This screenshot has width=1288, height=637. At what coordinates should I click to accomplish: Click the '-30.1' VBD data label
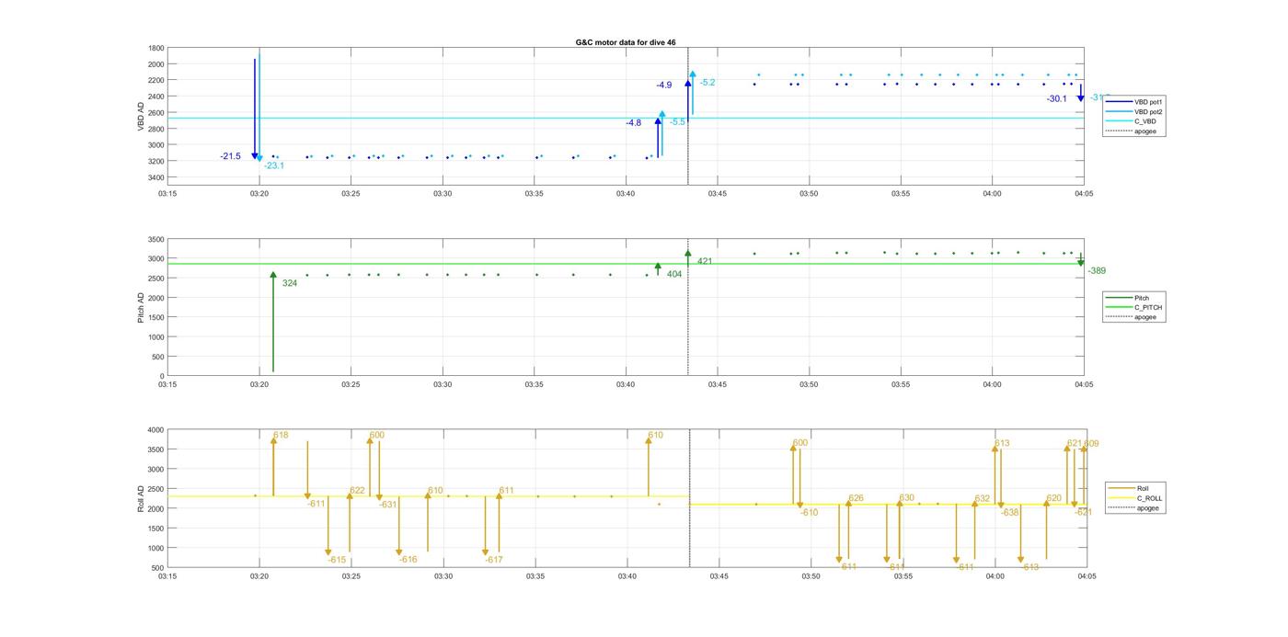pyautogui.click(x=1057, y=98)
